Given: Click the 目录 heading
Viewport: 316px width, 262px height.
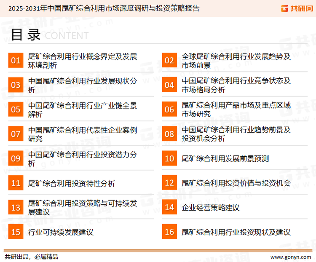Looking at the screenshot, I should click(x=26, y=35).
